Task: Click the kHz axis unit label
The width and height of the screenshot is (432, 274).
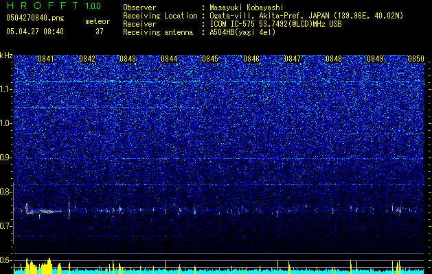Action: 6,55
